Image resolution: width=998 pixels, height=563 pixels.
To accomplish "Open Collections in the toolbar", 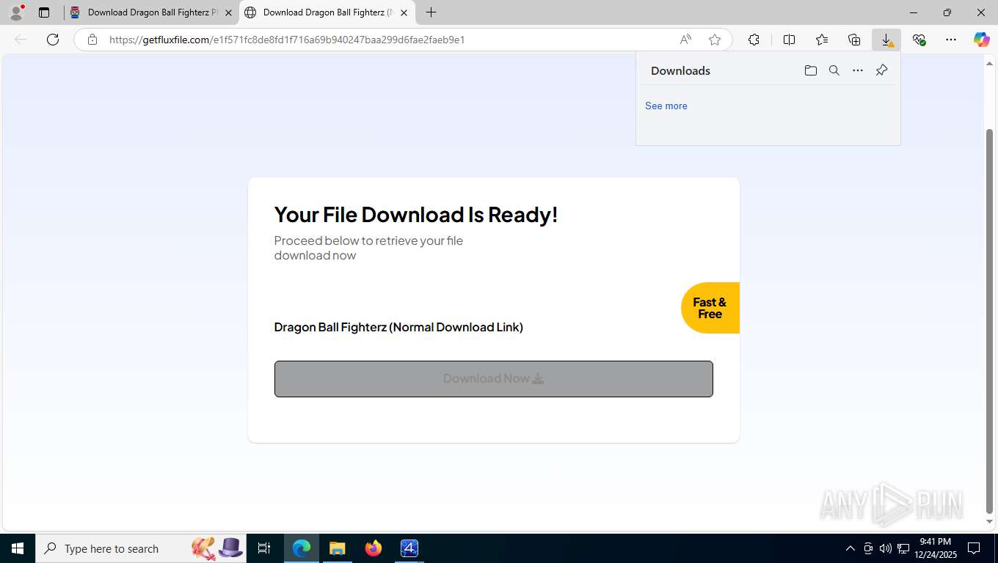I will 854,40.
